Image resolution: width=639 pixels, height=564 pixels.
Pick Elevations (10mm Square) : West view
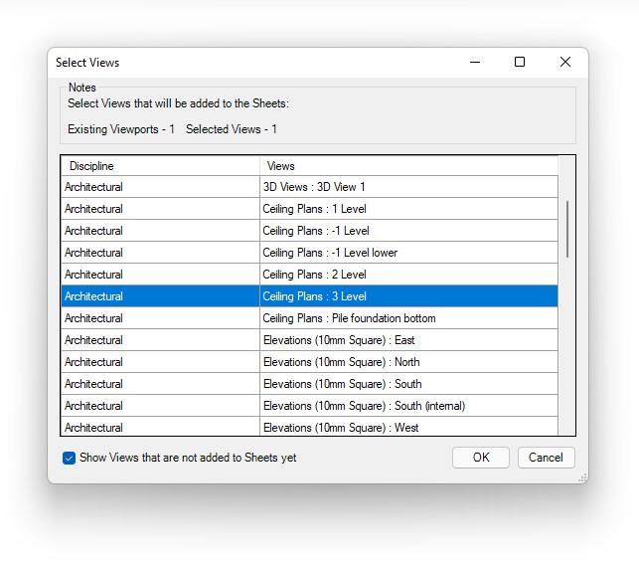point(407,427)
